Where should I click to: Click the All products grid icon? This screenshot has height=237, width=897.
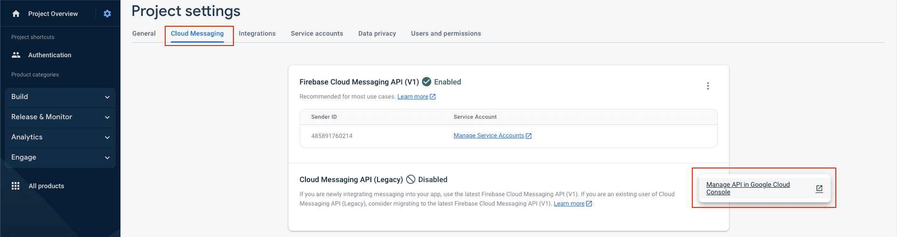[16, 186]
